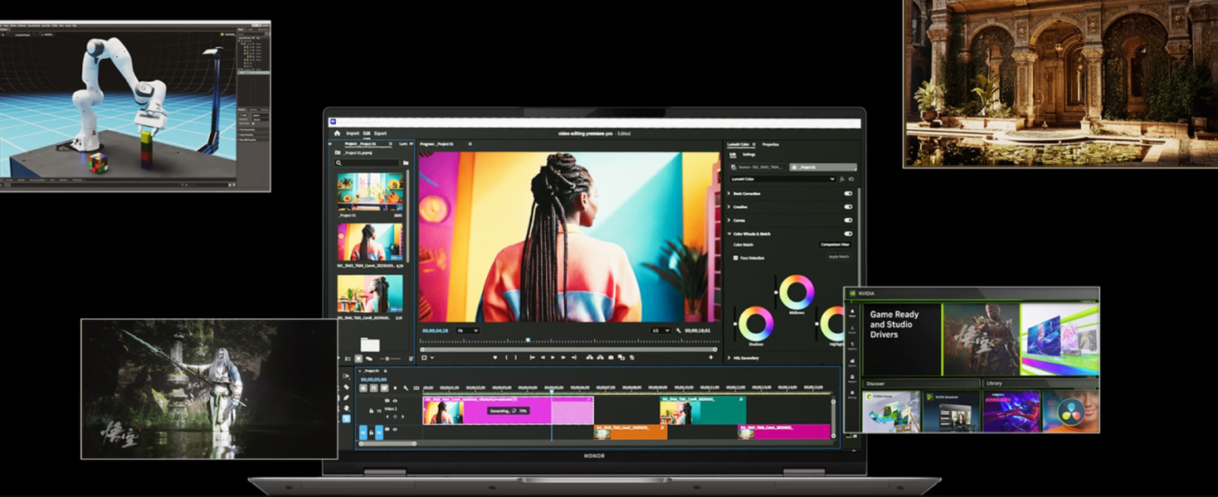Select the Pen tool beside the timeline
1218x497 pixels.
(x=347, y=398)
